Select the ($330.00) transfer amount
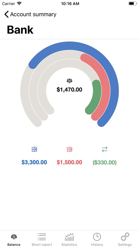This screenshot has width=139, height=247. 105,162
